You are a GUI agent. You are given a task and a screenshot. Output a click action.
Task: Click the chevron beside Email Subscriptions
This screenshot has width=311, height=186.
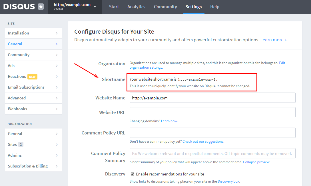57,87
